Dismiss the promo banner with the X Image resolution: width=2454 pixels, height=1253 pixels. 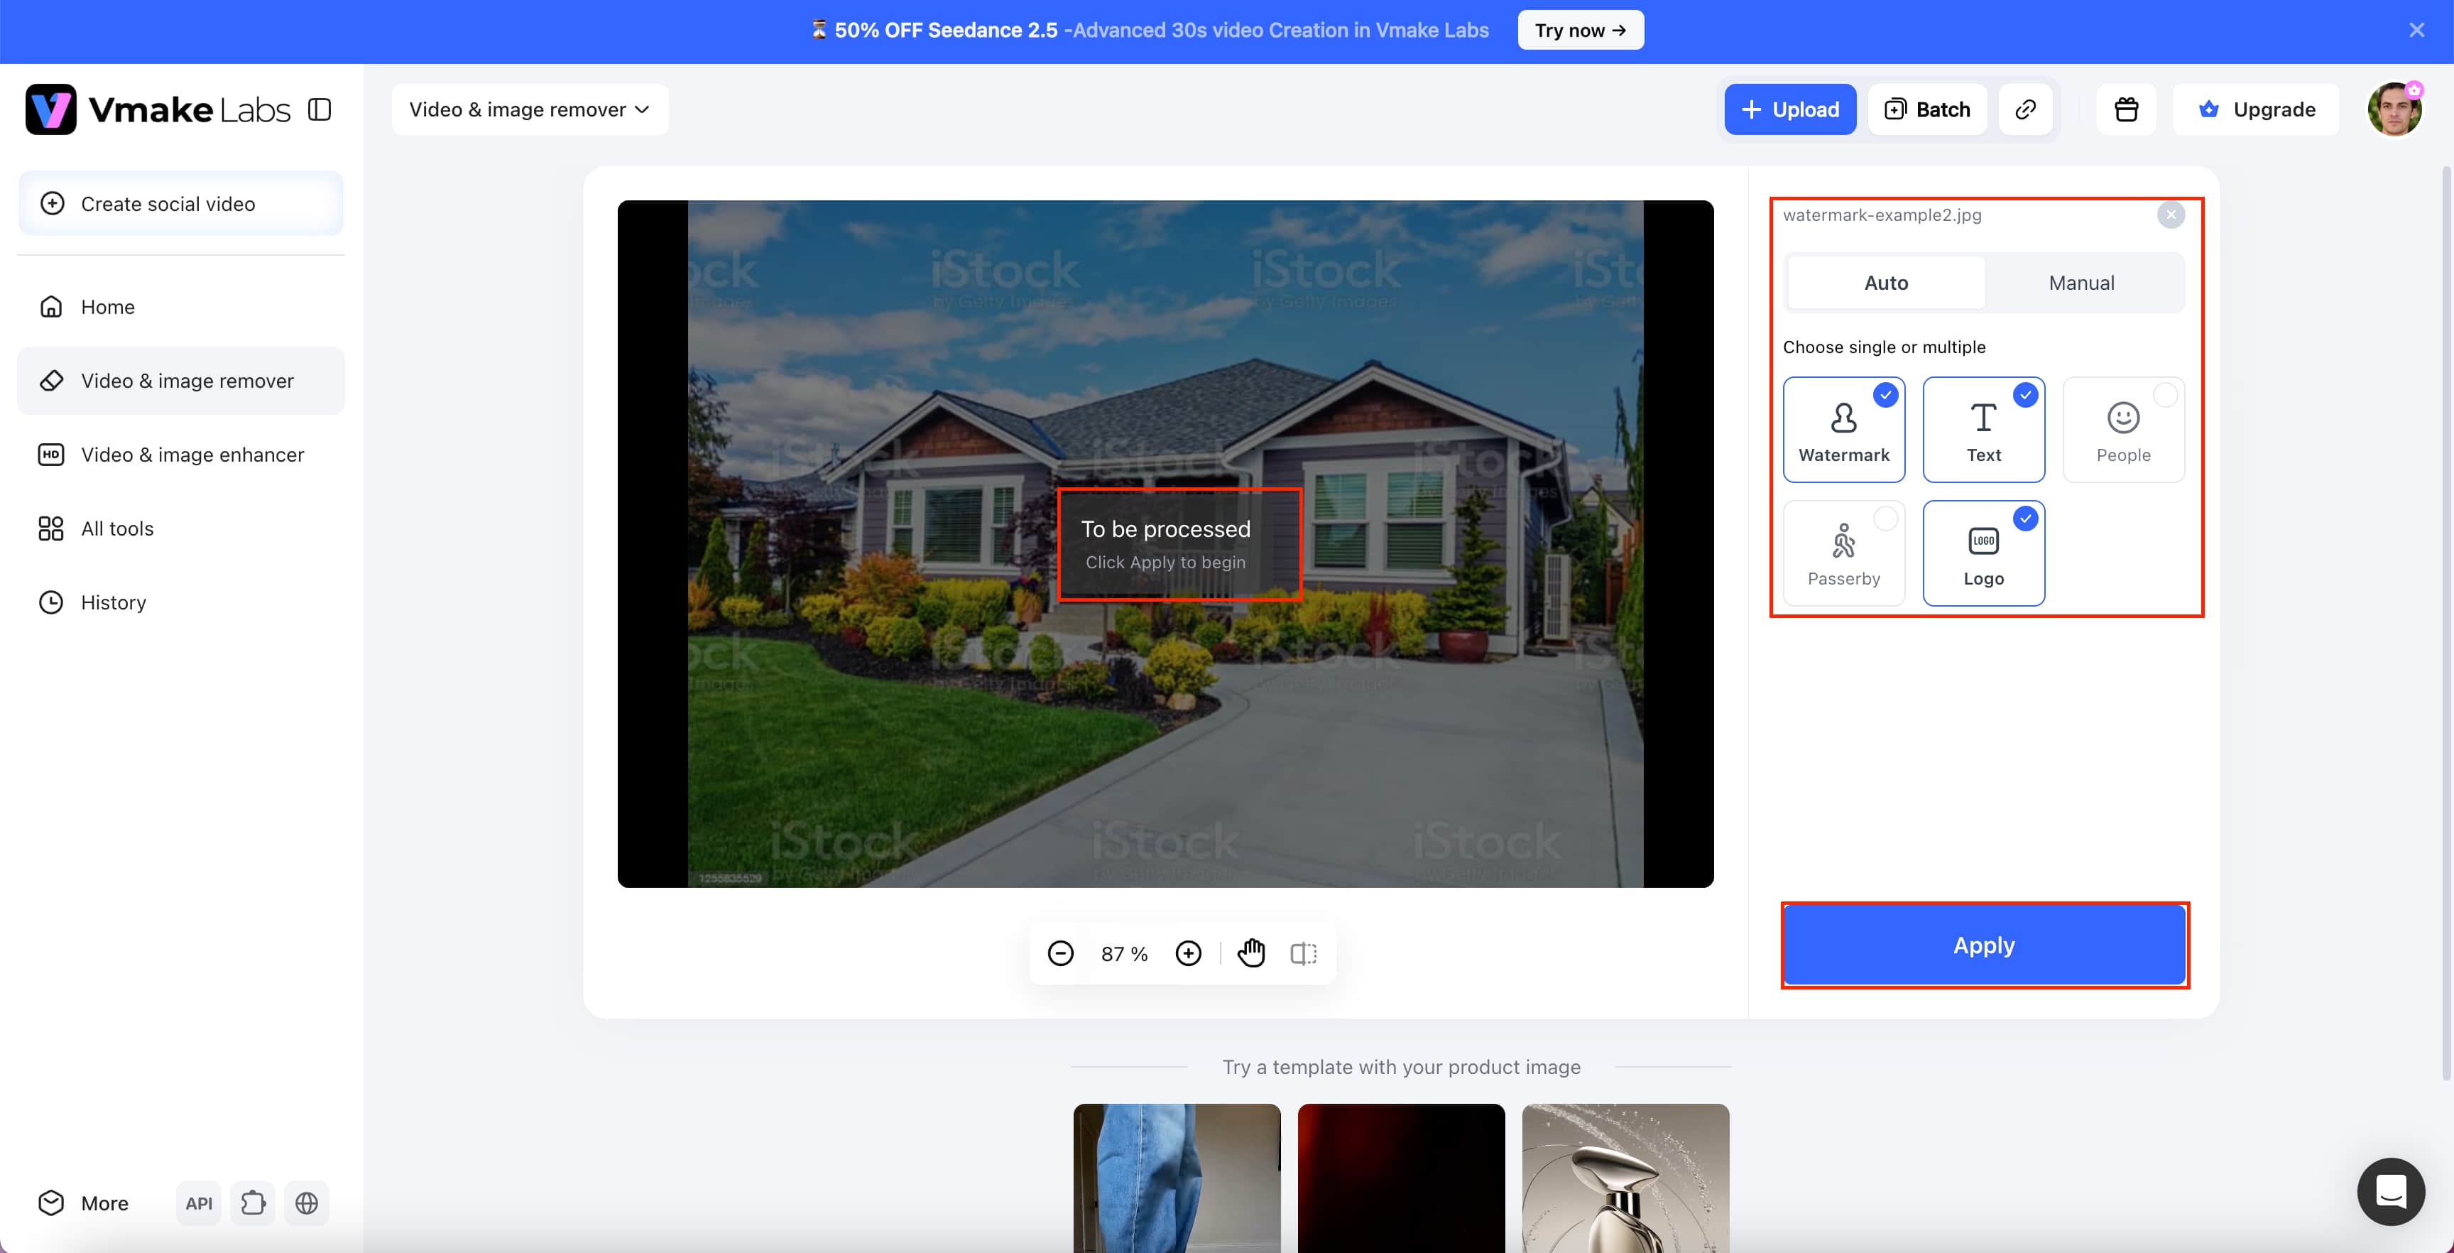[2417, 31]
